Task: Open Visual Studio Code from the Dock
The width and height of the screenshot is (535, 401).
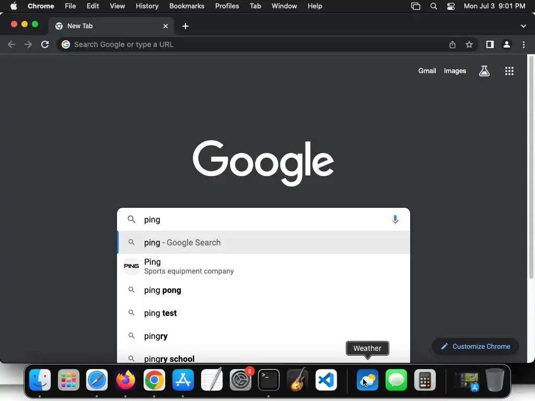Action: (x=326, y=380)
